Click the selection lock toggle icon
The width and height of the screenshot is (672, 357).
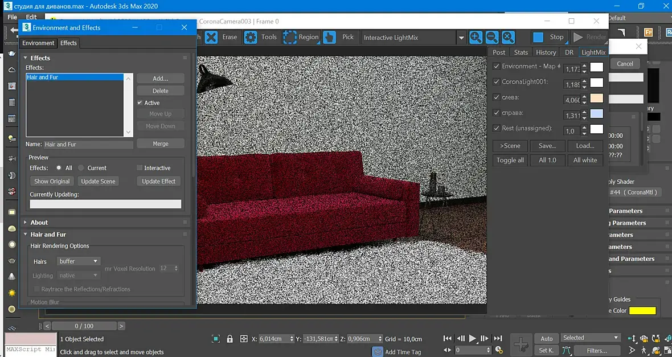[230, 339]
